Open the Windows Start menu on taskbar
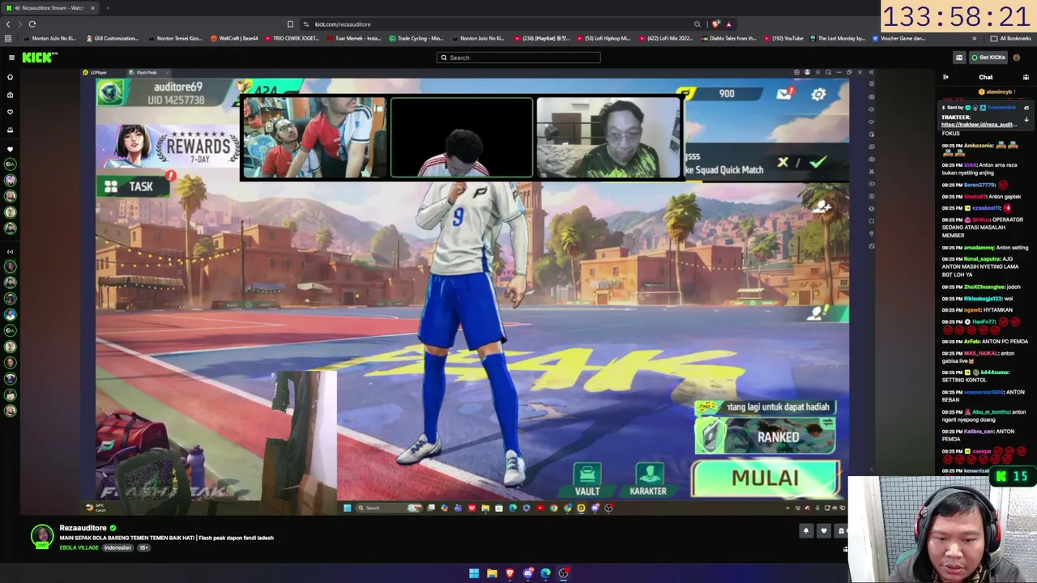Image resolution: width=1037 pixels, height=583 pixels. [474, 573]
